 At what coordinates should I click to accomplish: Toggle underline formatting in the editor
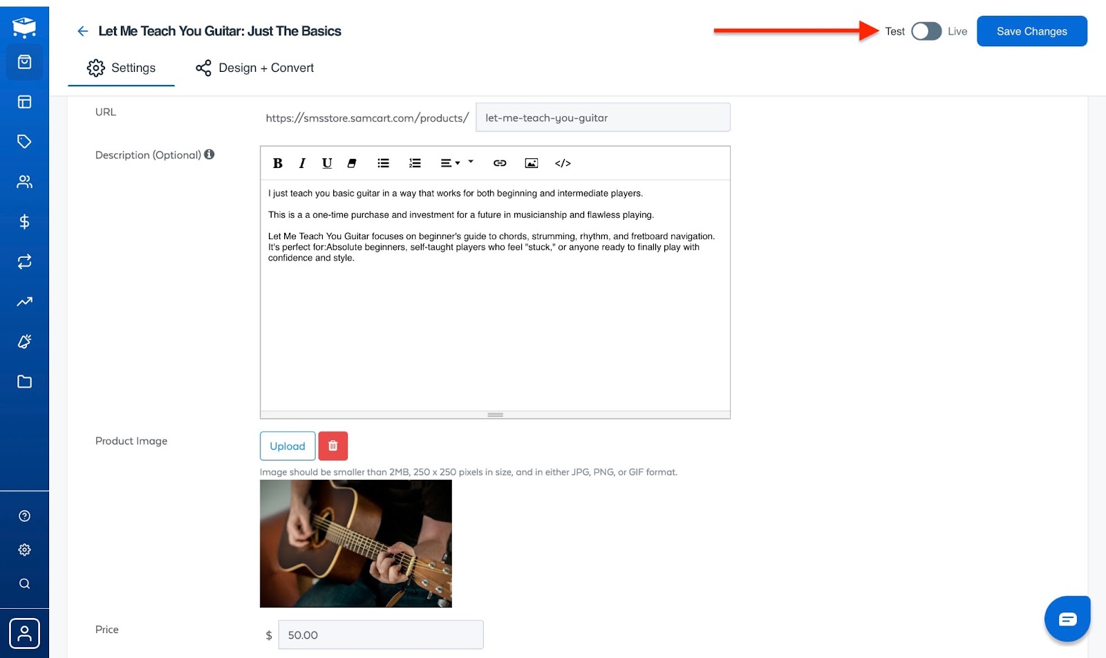327,163
